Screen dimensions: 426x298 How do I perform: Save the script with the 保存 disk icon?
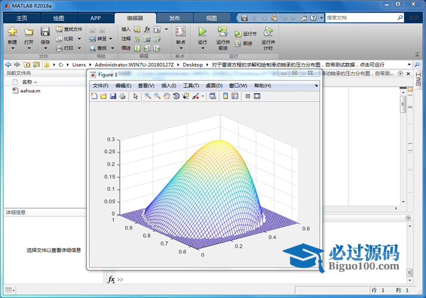(x=45, y=32)
